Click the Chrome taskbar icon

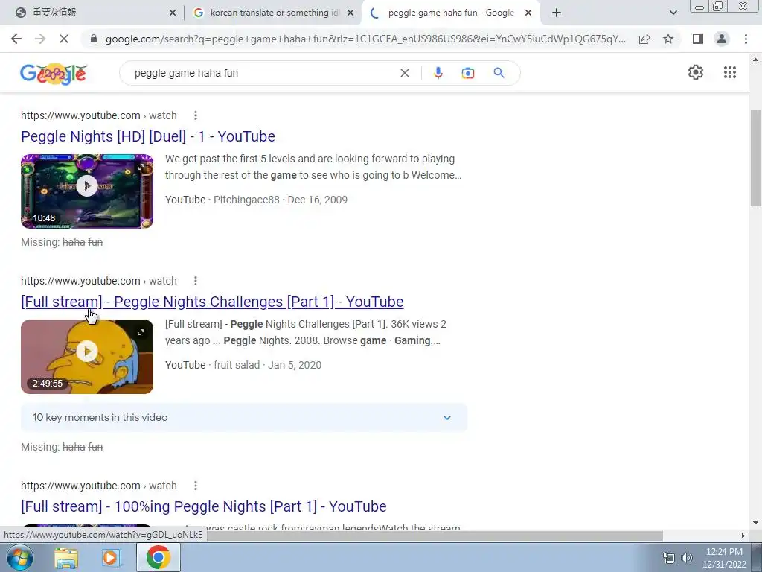pyautogui.click(x=158, y=557)
